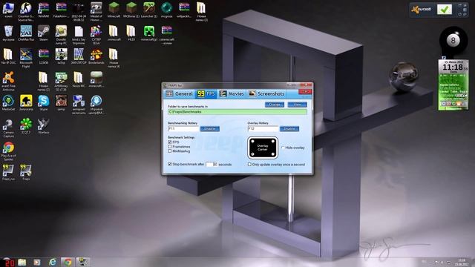Click the avast gadget green checkmark
The height and width of the screenshot is (267, 475).
tap(444, 10)
